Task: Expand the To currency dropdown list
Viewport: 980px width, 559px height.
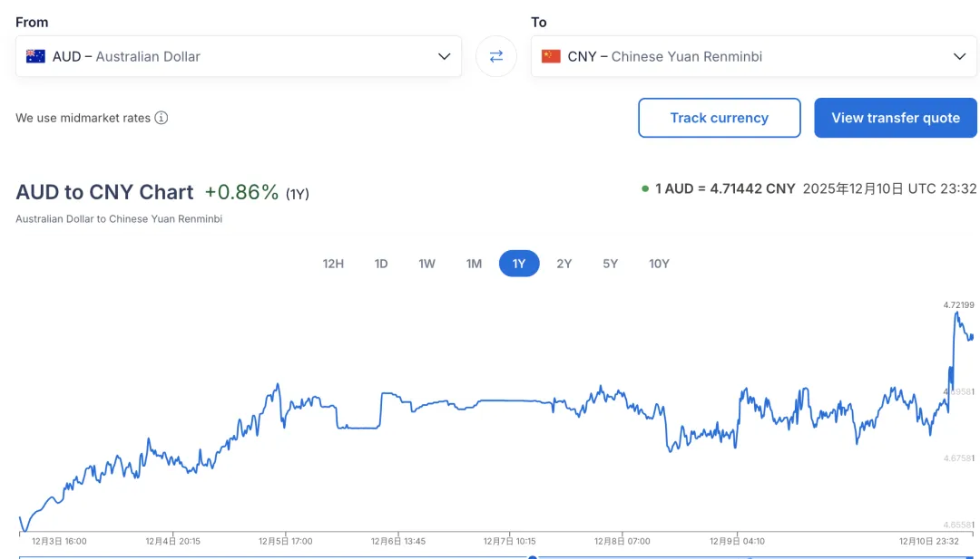Action: click(960, 56)
